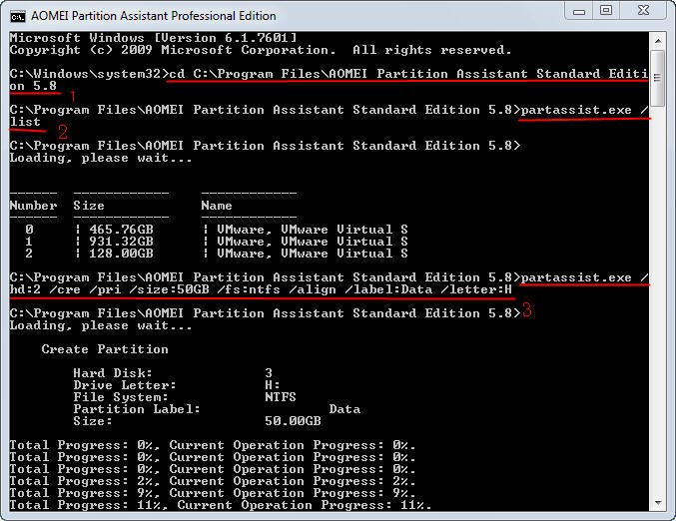Open the command prompt system menu icon
This screenshot has height=521, width=676.
pos(18,16)
